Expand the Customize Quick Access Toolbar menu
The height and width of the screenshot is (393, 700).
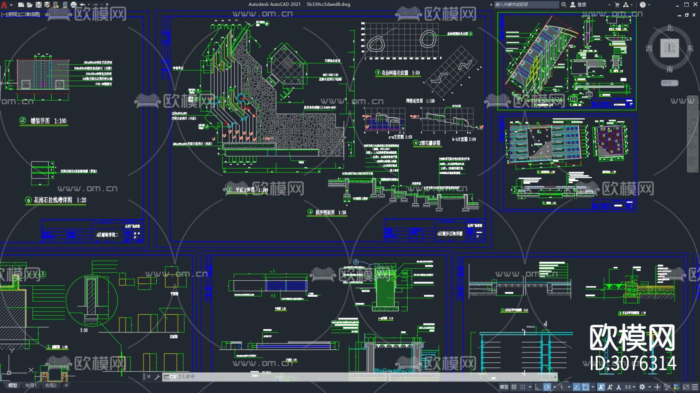107,5
